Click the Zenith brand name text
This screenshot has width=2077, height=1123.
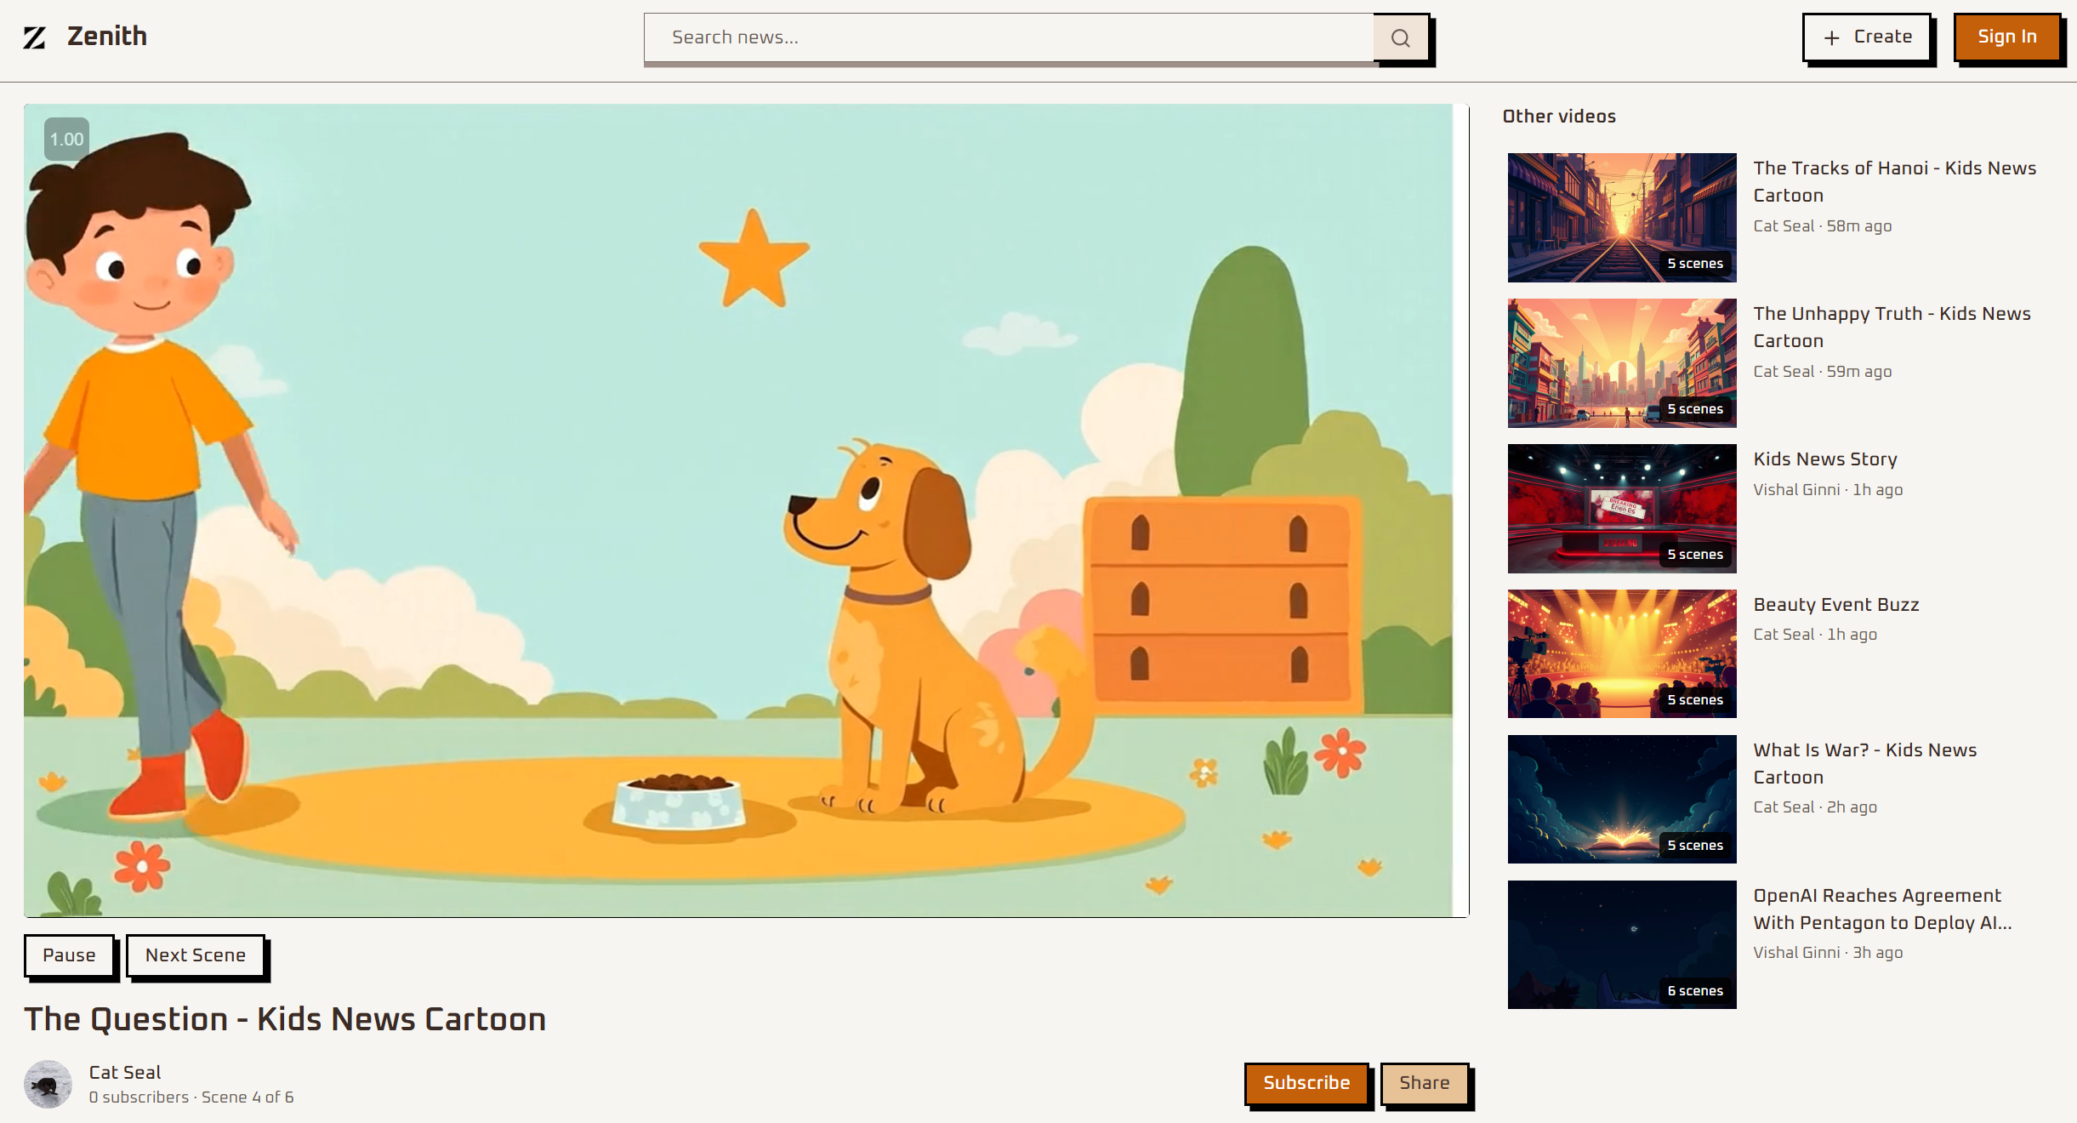(107, 37)
